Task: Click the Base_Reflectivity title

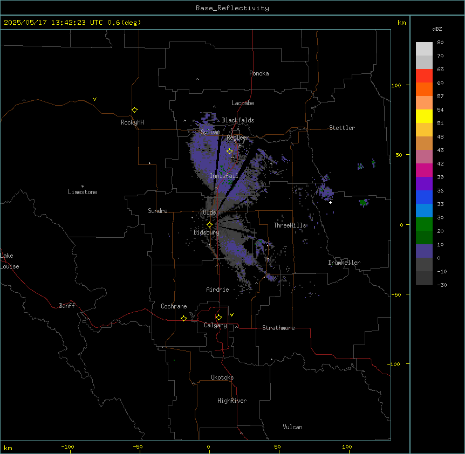Action: [232, 8]
